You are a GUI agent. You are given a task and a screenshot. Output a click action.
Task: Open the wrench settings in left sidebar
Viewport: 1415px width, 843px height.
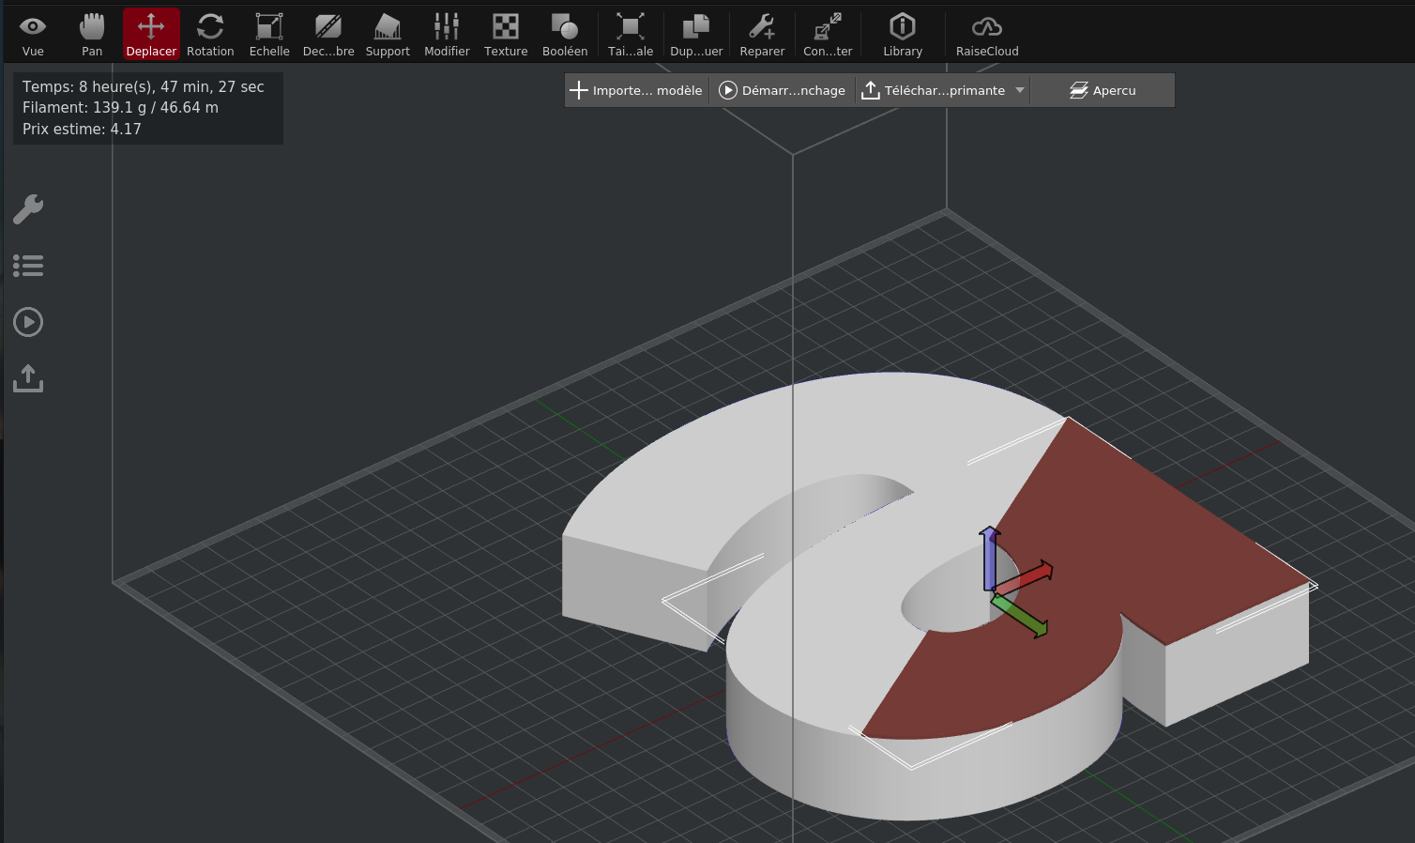pyautogui.click(x=28, y=209)
